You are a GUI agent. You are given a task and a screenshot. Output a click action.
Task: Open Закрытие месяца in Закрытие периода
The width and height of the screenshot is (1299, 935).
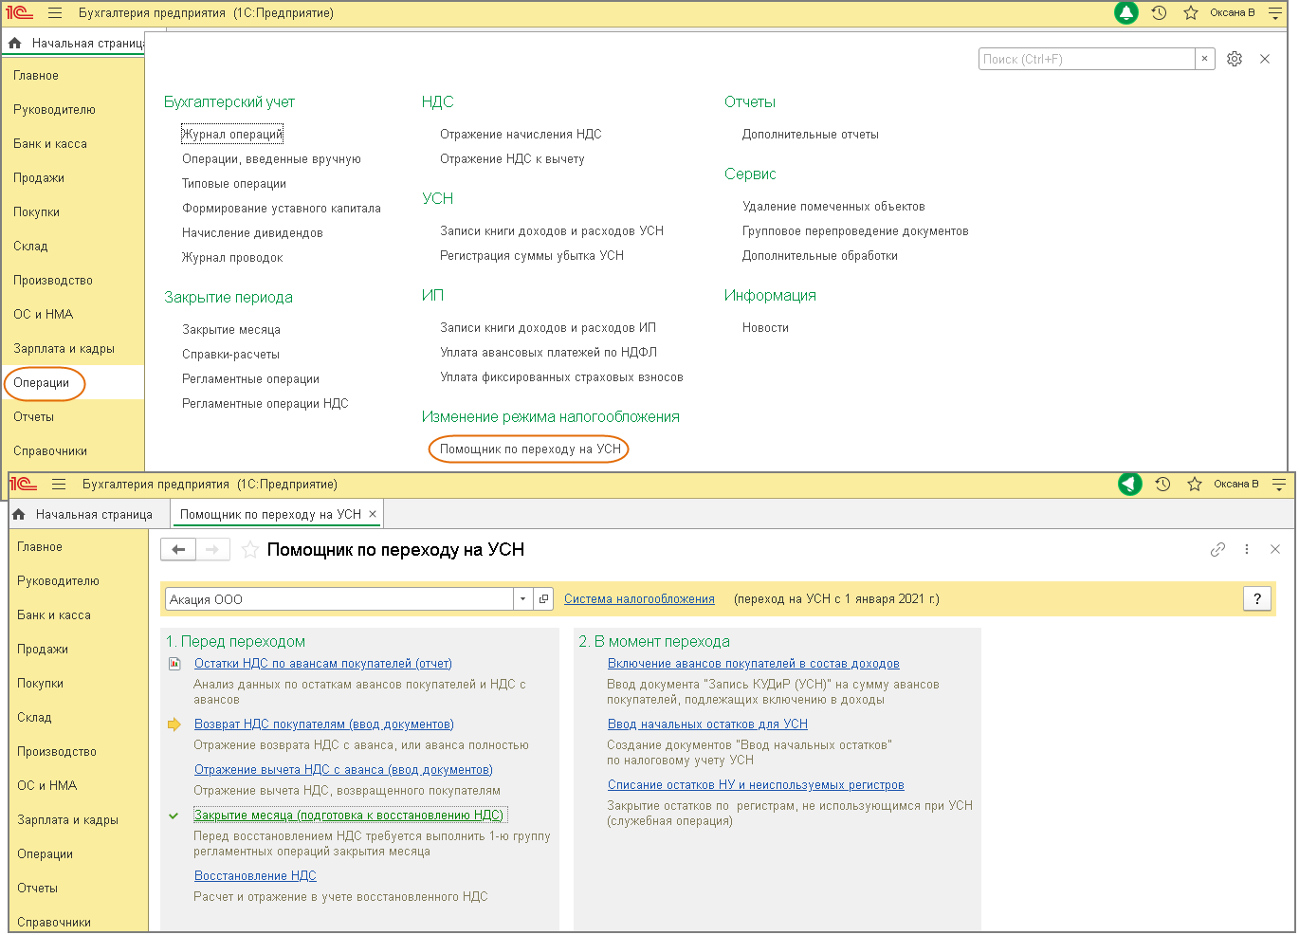pos(231,330)
